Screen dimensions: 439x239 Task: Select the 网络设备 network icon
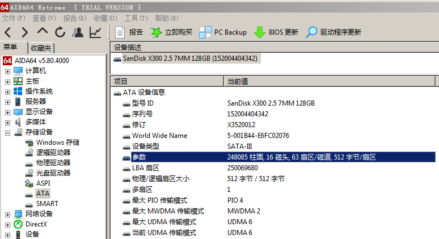coord(18,214)
